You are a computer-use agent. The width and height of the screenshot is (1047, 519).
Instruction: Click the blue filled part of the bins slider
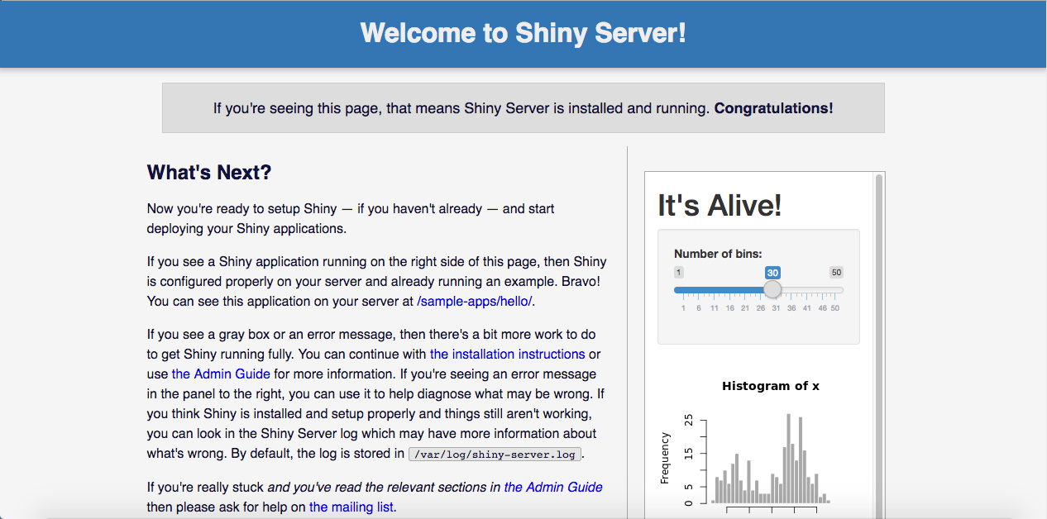point(719,290)
